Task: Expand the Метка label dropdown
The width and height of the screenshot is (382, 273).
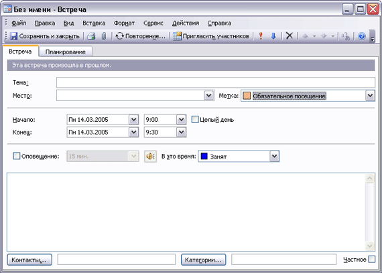Action: (370, 96)
